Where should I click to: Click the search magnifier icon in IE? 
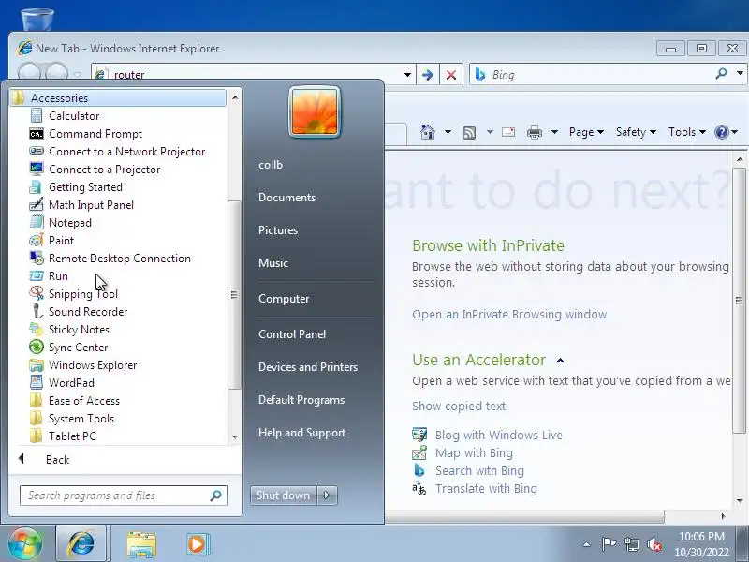tap(721, 74)
